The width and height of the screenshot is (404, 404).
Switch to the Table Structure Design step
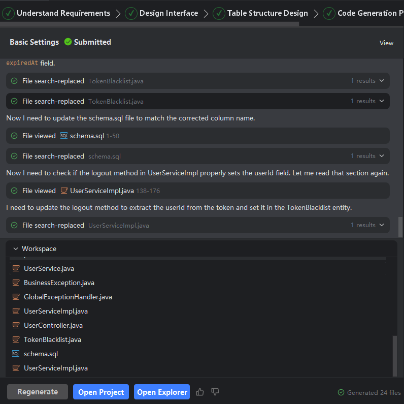[261, 13]
